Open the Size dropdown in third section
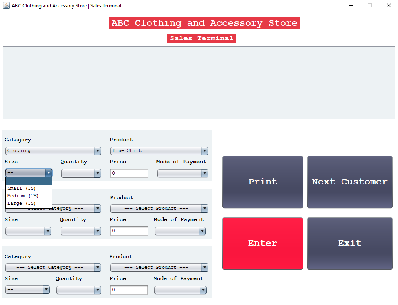Image resolution: width=398 pixels, height=305 pixels. [x=27, y=290]
